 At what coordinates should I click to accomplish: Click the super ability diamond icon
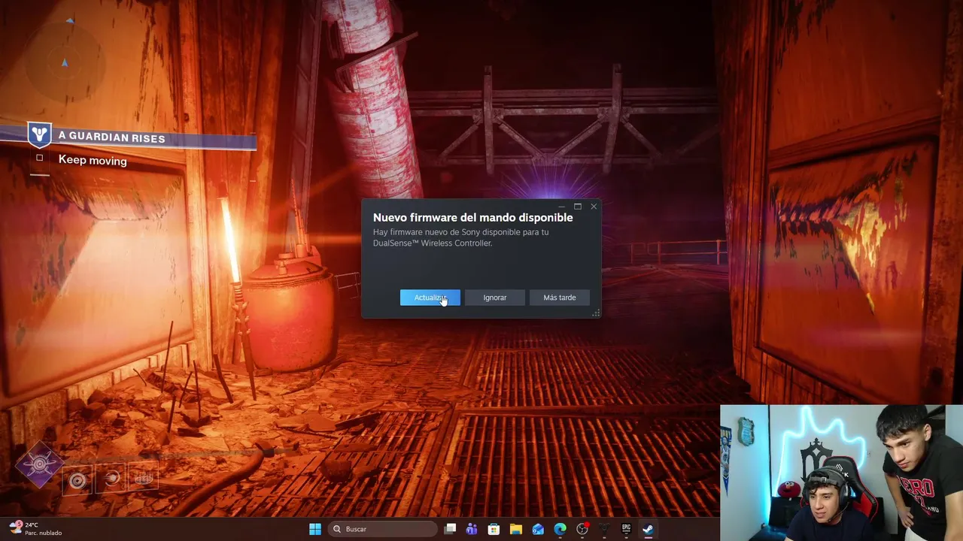(x=39, y=464)
